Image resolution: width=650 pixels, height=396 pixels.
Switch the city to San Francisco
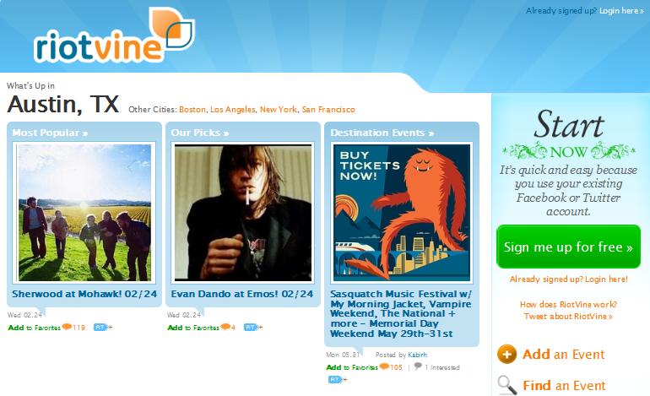[328, 110]
